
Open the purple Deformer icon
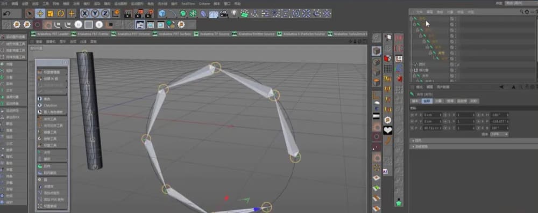(203, 14)
